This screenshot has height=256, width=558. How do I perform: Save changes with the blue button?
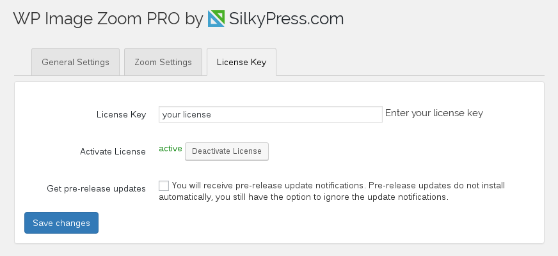click(61, 223)
